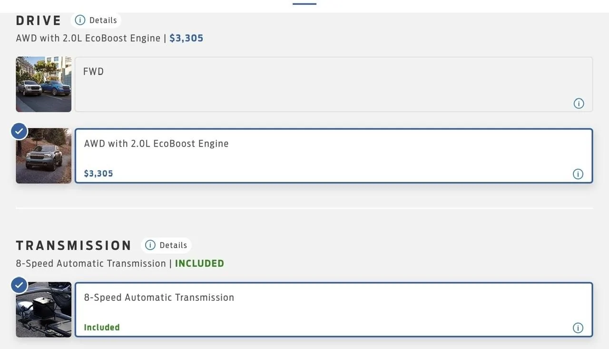The height and width of the screenshot is (349, 609).
Task: Click the FWD trucks street thumbnail
Action: pyautogui.click(x=44, y=84)
